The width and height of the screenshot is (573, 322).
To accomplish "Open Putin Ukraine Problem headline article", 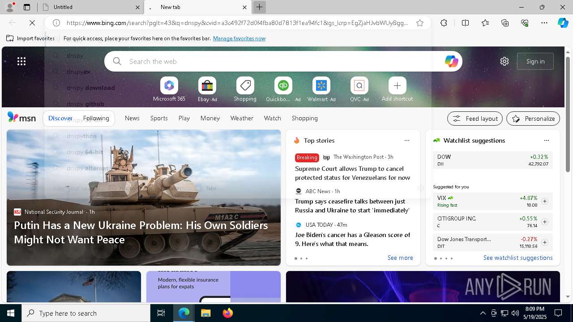I will click(141, 232).
